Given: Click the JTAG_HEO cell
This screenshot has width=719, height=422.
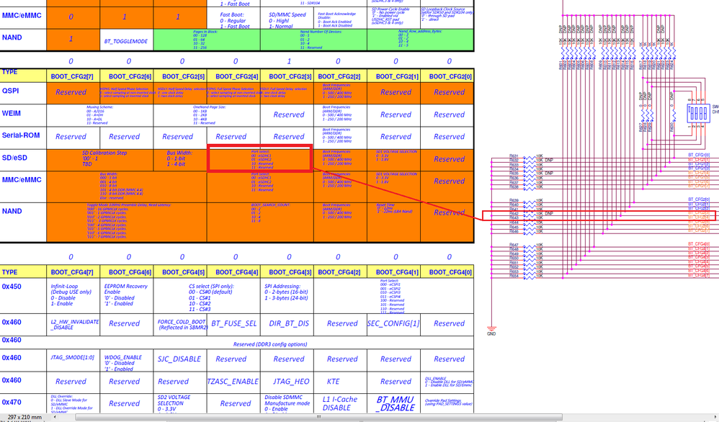Looking at the screenshot, I should pyautogui.click(x=287, y=381).
